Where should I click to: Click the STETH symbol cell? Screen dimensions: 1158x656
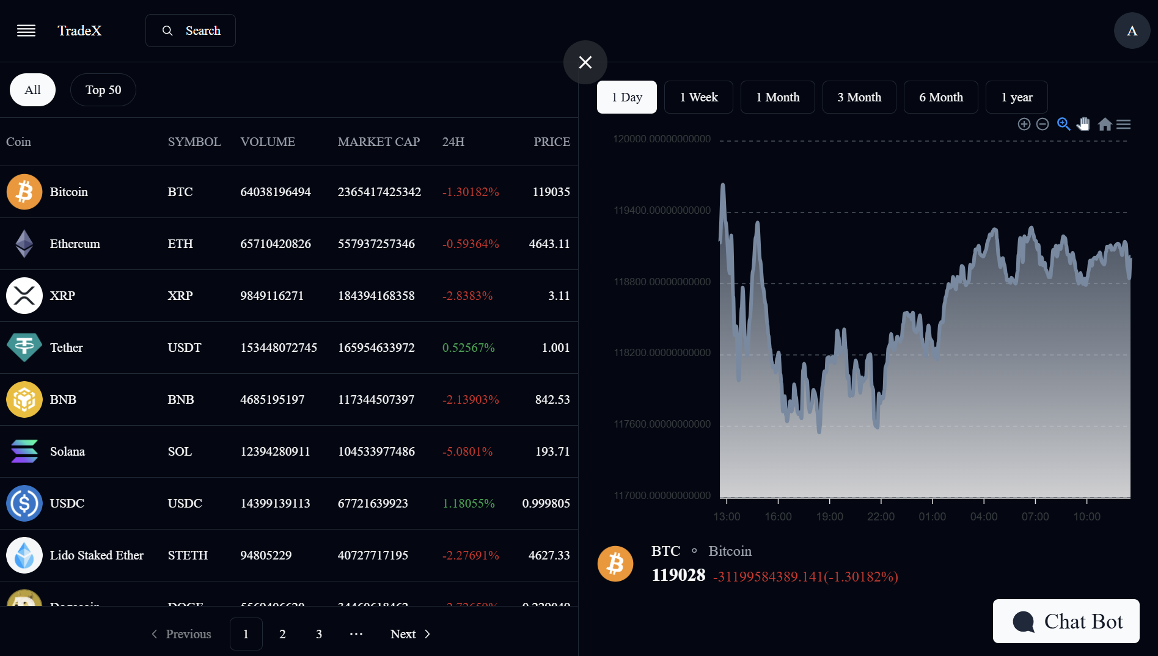(x=188, y=555)
